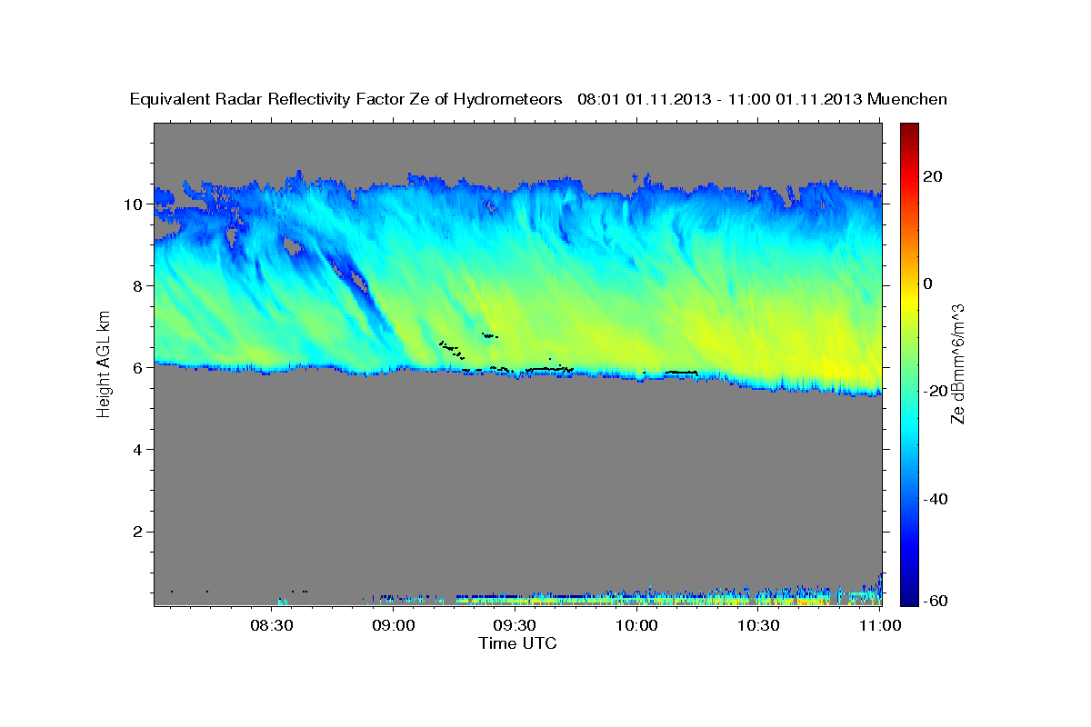The image size is (1091, 727).
Task: Click the 10:00 time tick label
Action: (x=636, y=626)
